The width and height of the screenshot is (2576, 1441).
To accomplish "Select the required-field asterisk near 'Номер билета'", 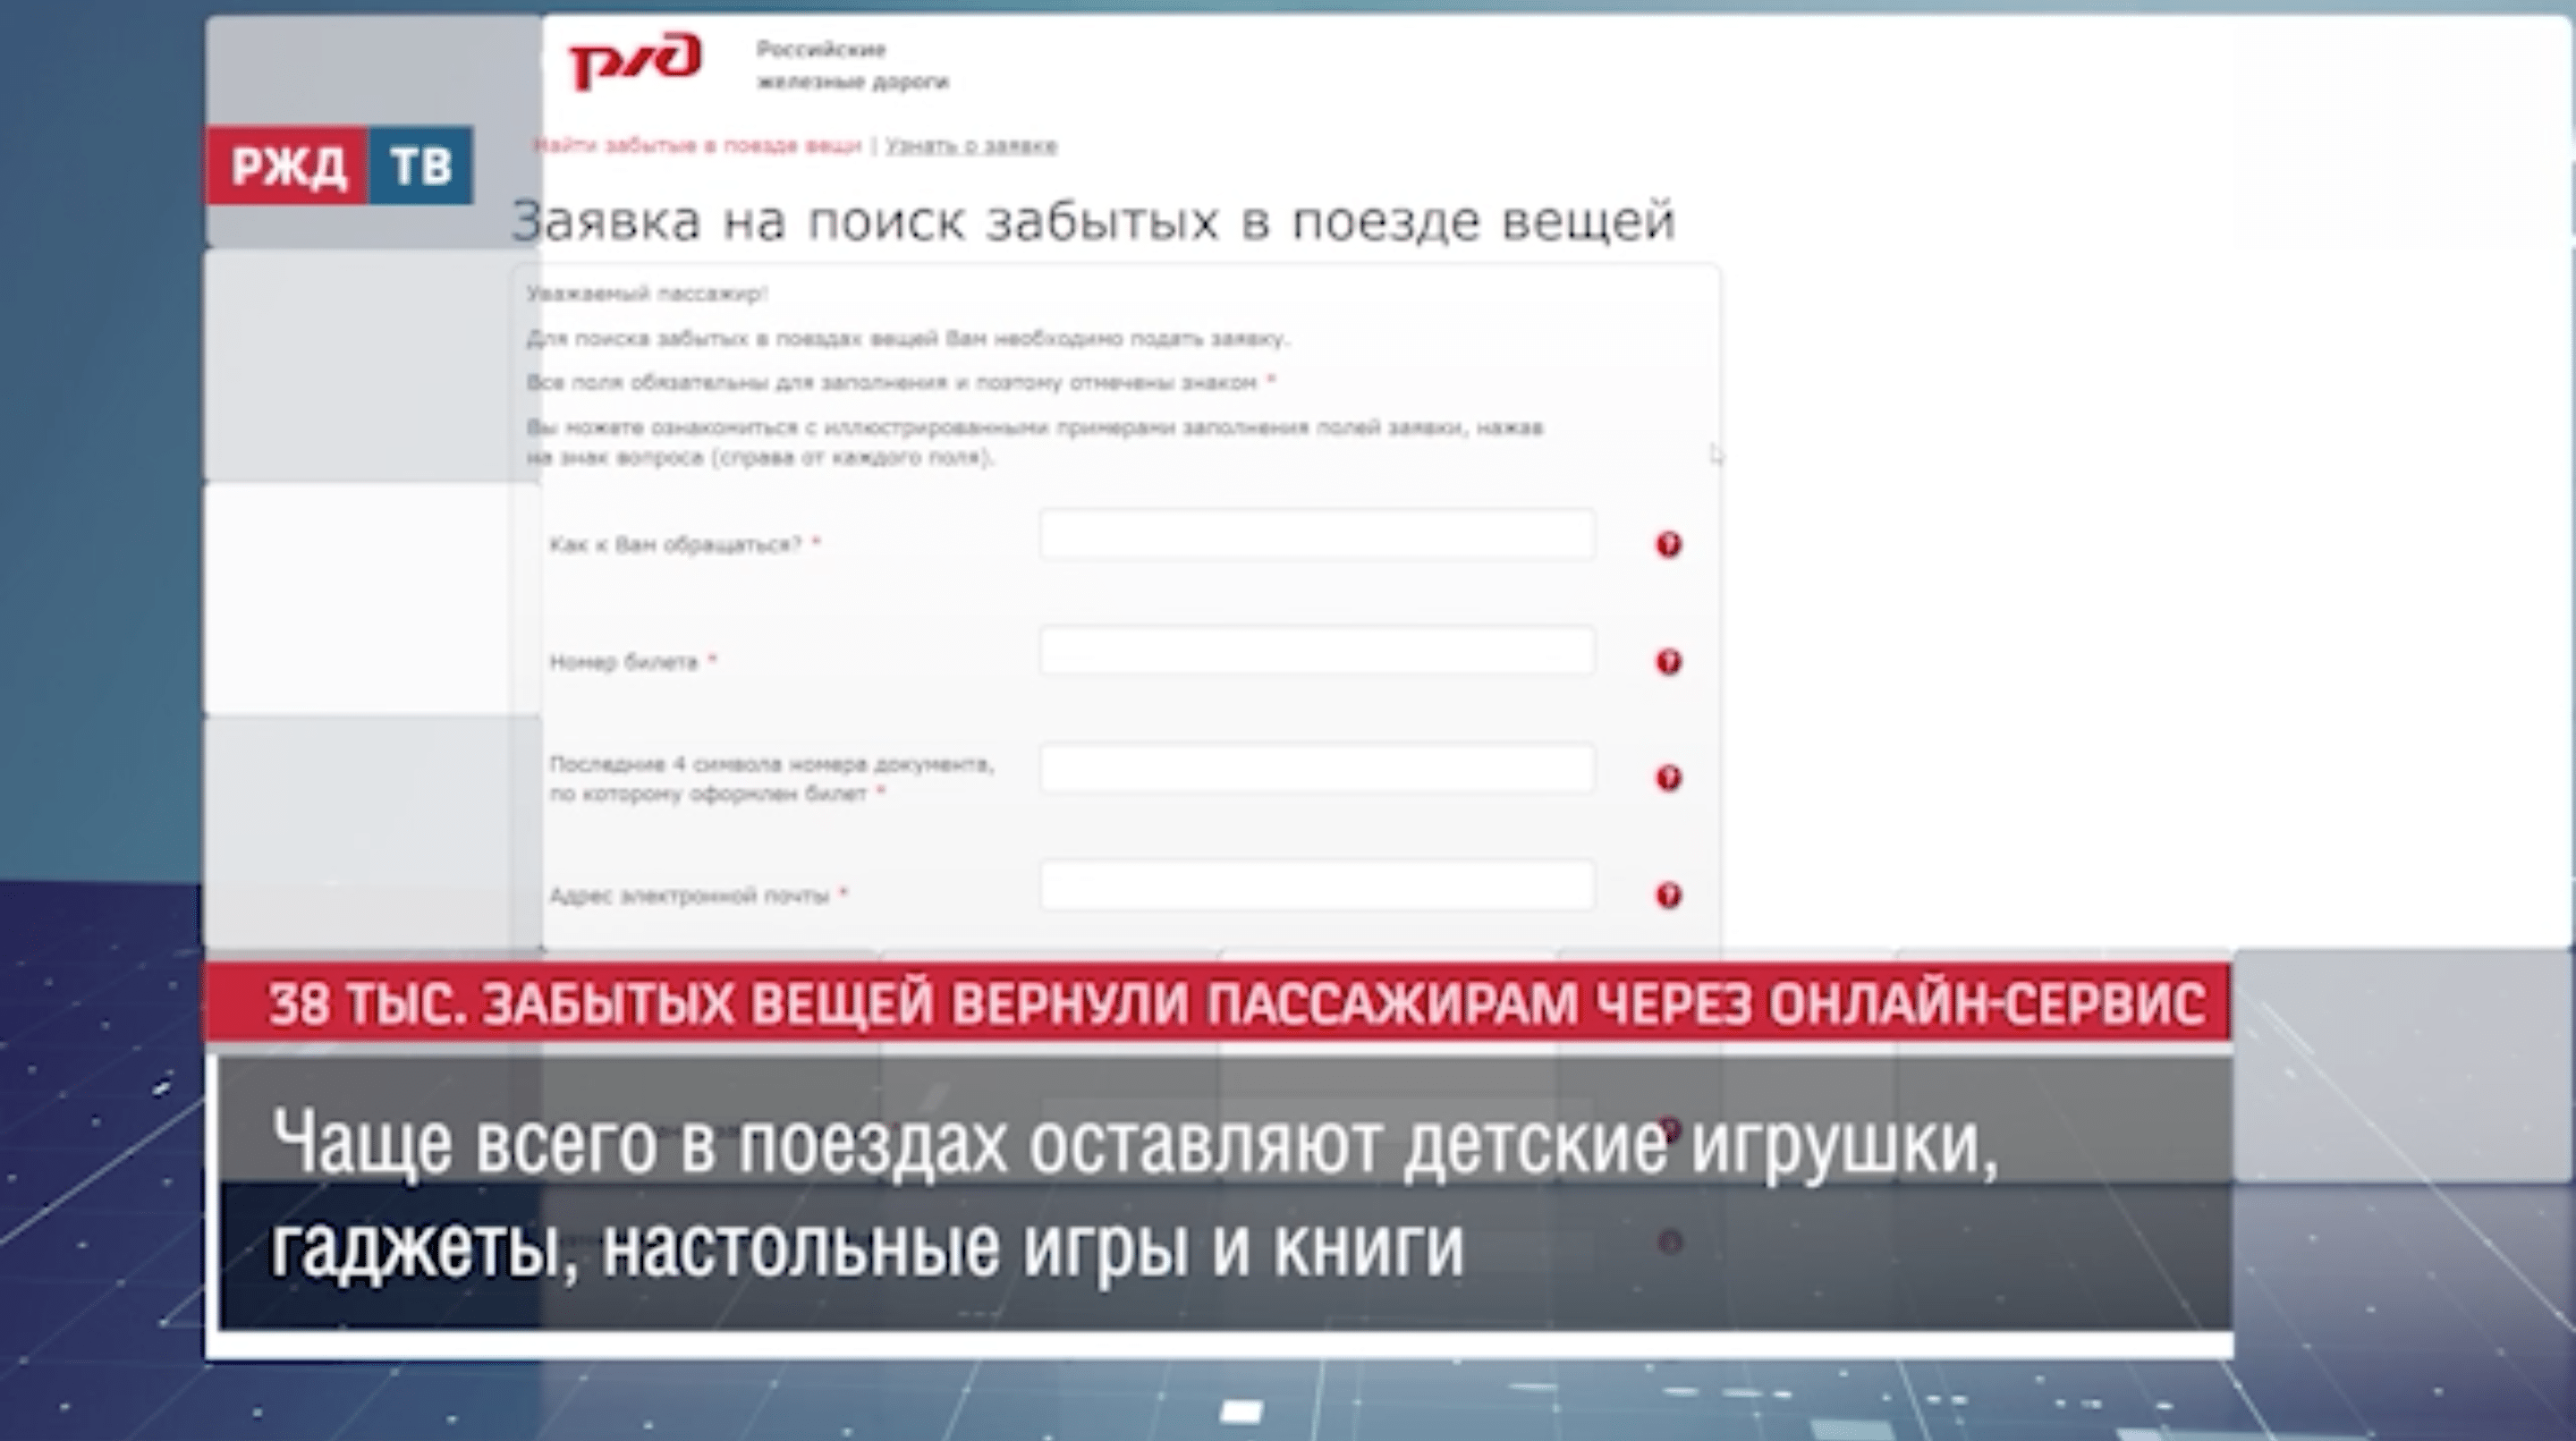I will pyautogui.click(x=713, y=660).
